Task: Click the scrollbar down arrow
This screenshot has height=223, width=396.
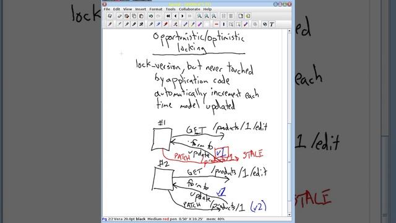Action: [x=290, y=215]
